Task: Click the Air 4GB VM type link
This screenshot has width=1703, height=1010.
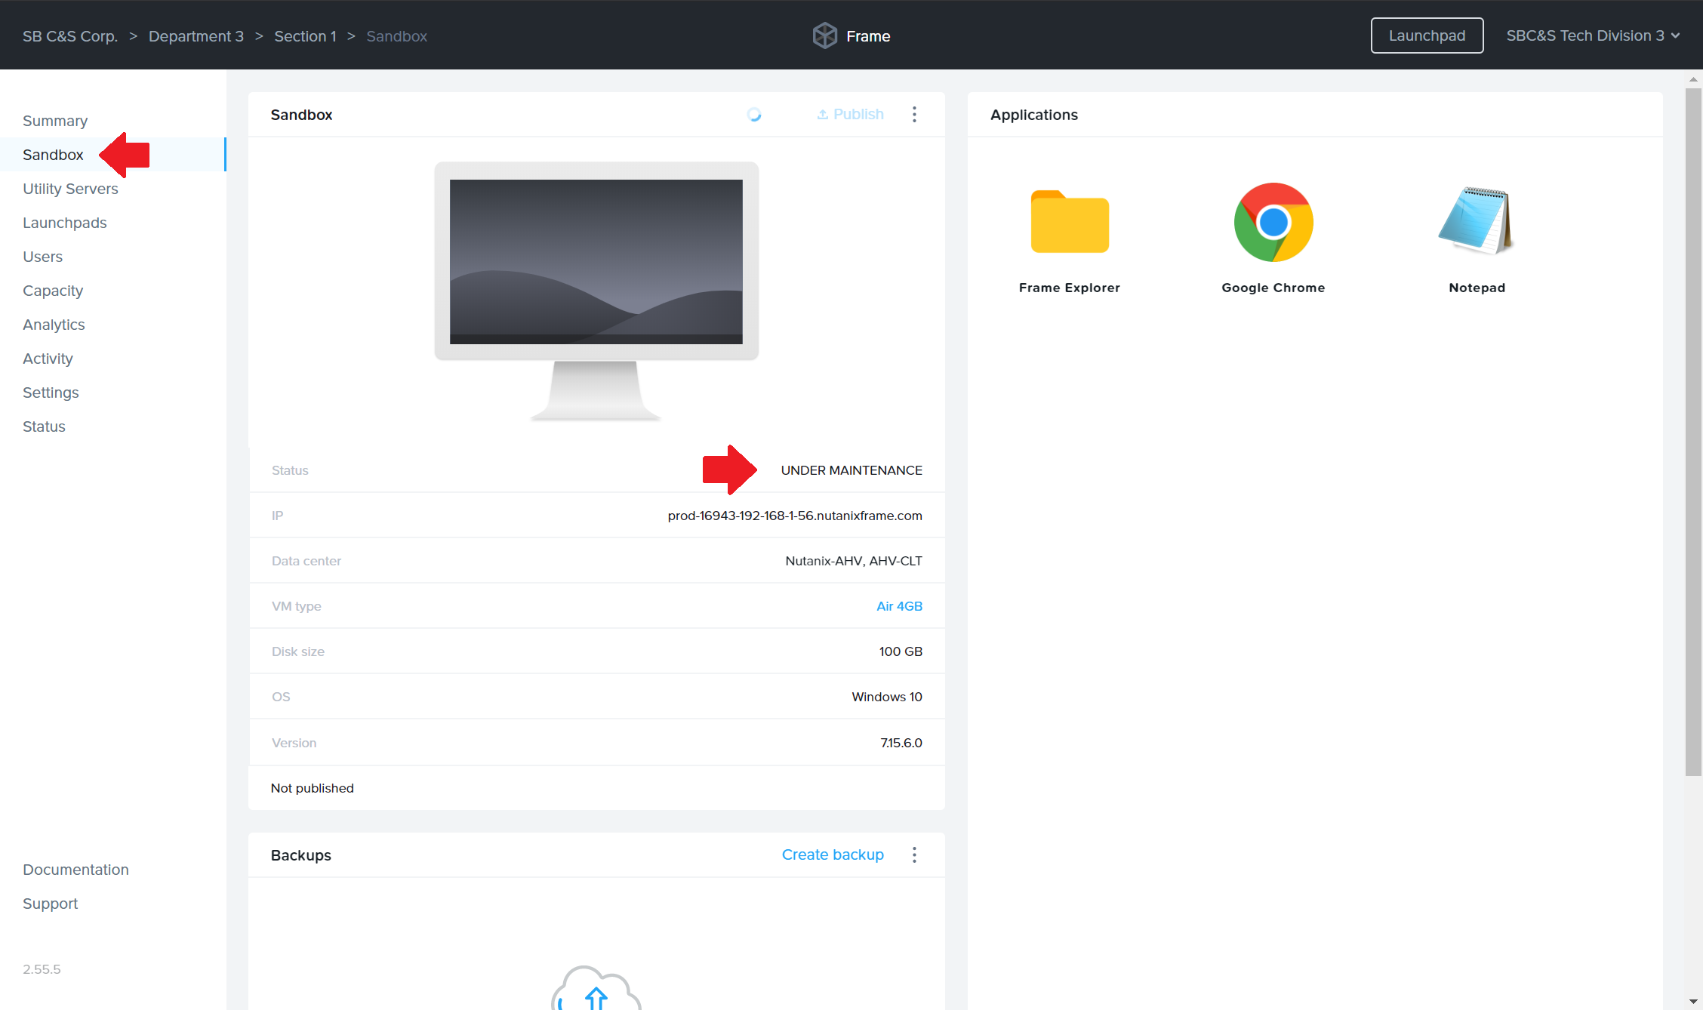Action: [899, 606]
